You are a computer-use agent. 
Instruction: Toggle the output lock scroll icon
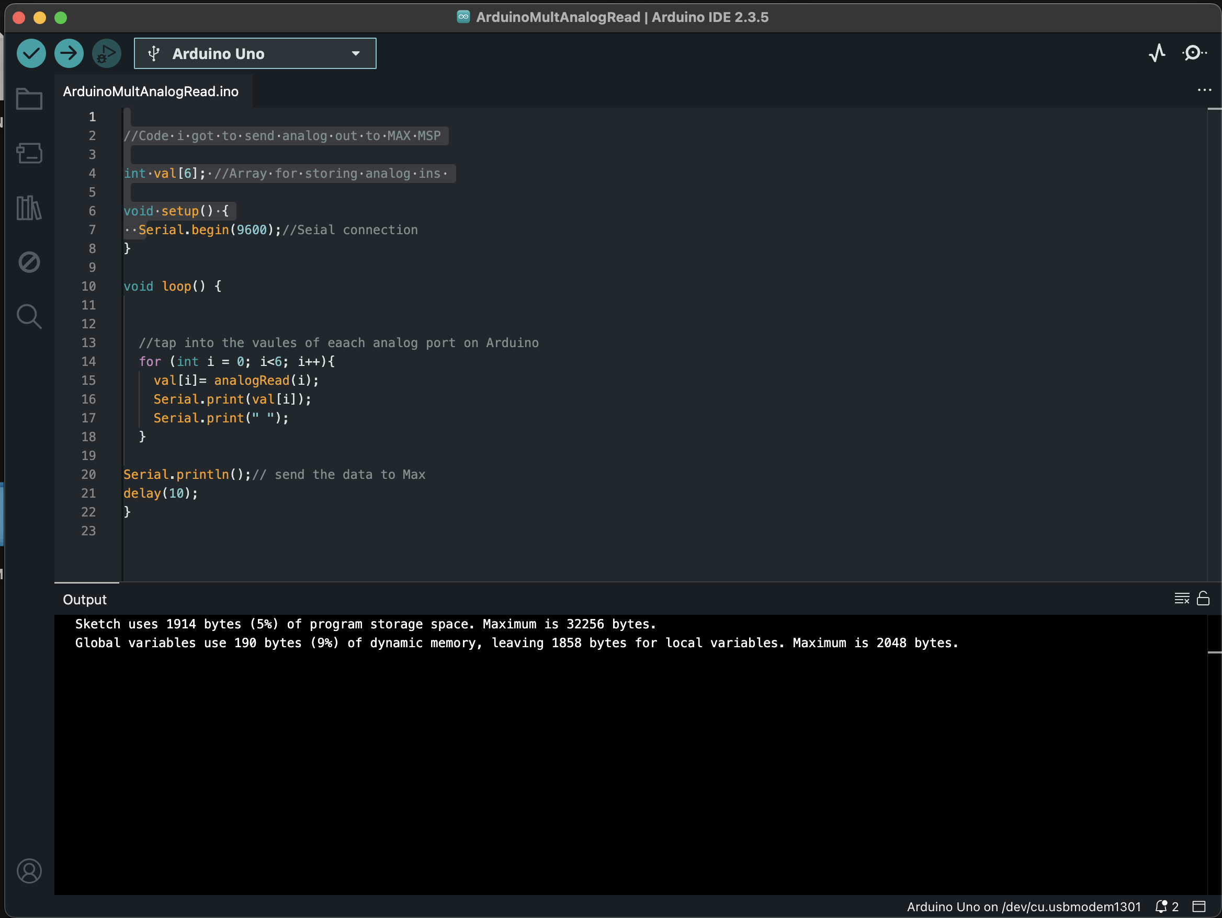click(x=1203, y=599)
